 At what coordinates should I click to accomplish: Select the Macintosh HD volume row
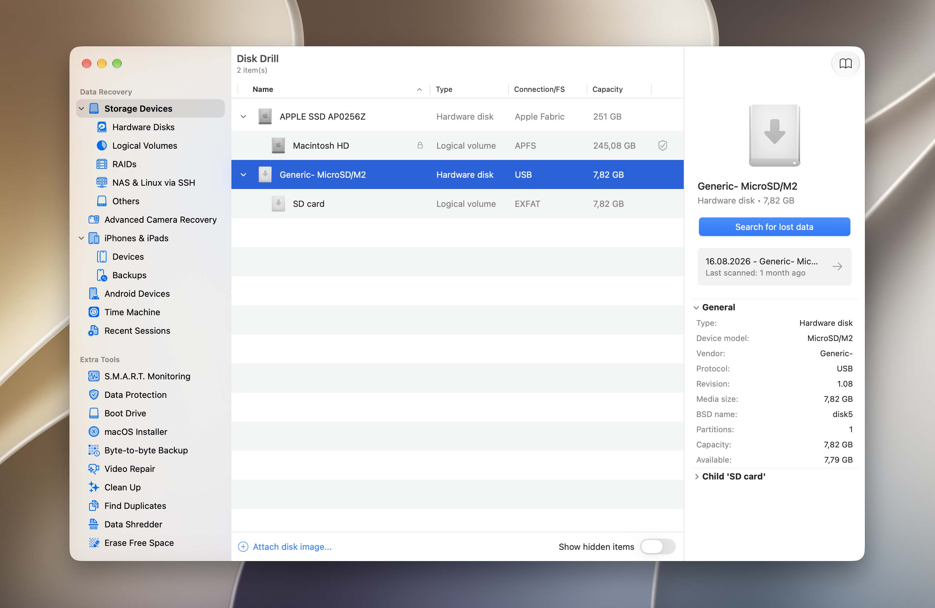(x=457, y=146)
